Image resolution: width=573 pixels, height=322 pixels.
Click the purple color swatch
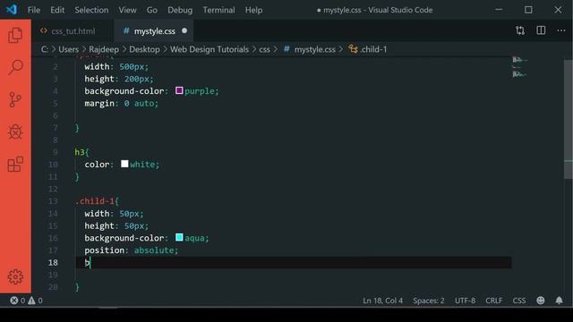179,90
